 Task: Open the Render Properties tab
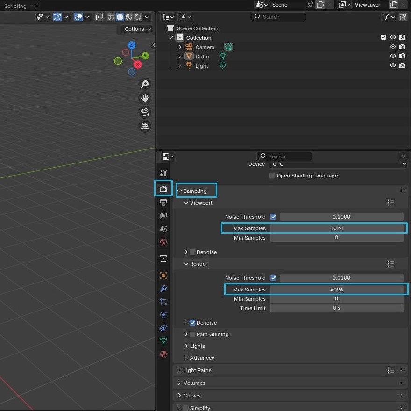tap(163, 189)
